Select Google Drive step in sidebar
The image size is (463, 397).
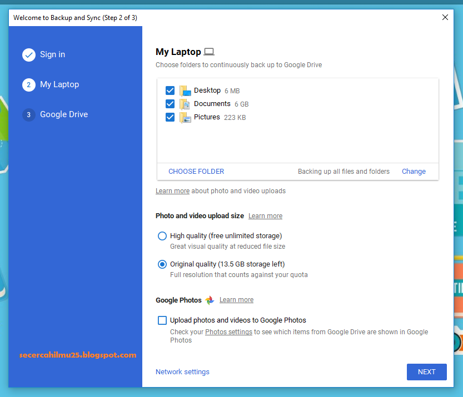pyautogui.click(x=64, y=114)
